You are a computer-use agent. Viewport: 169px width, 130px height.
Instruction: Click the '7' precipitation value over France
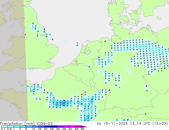point(61,103)
